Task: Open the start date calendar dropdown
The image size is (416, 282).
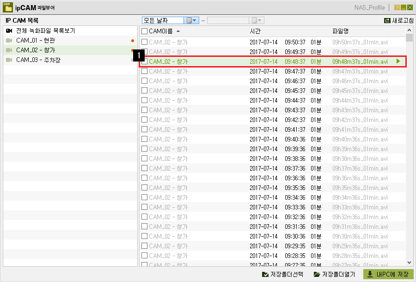Action: pyautogui.click(x=191, y=20)
